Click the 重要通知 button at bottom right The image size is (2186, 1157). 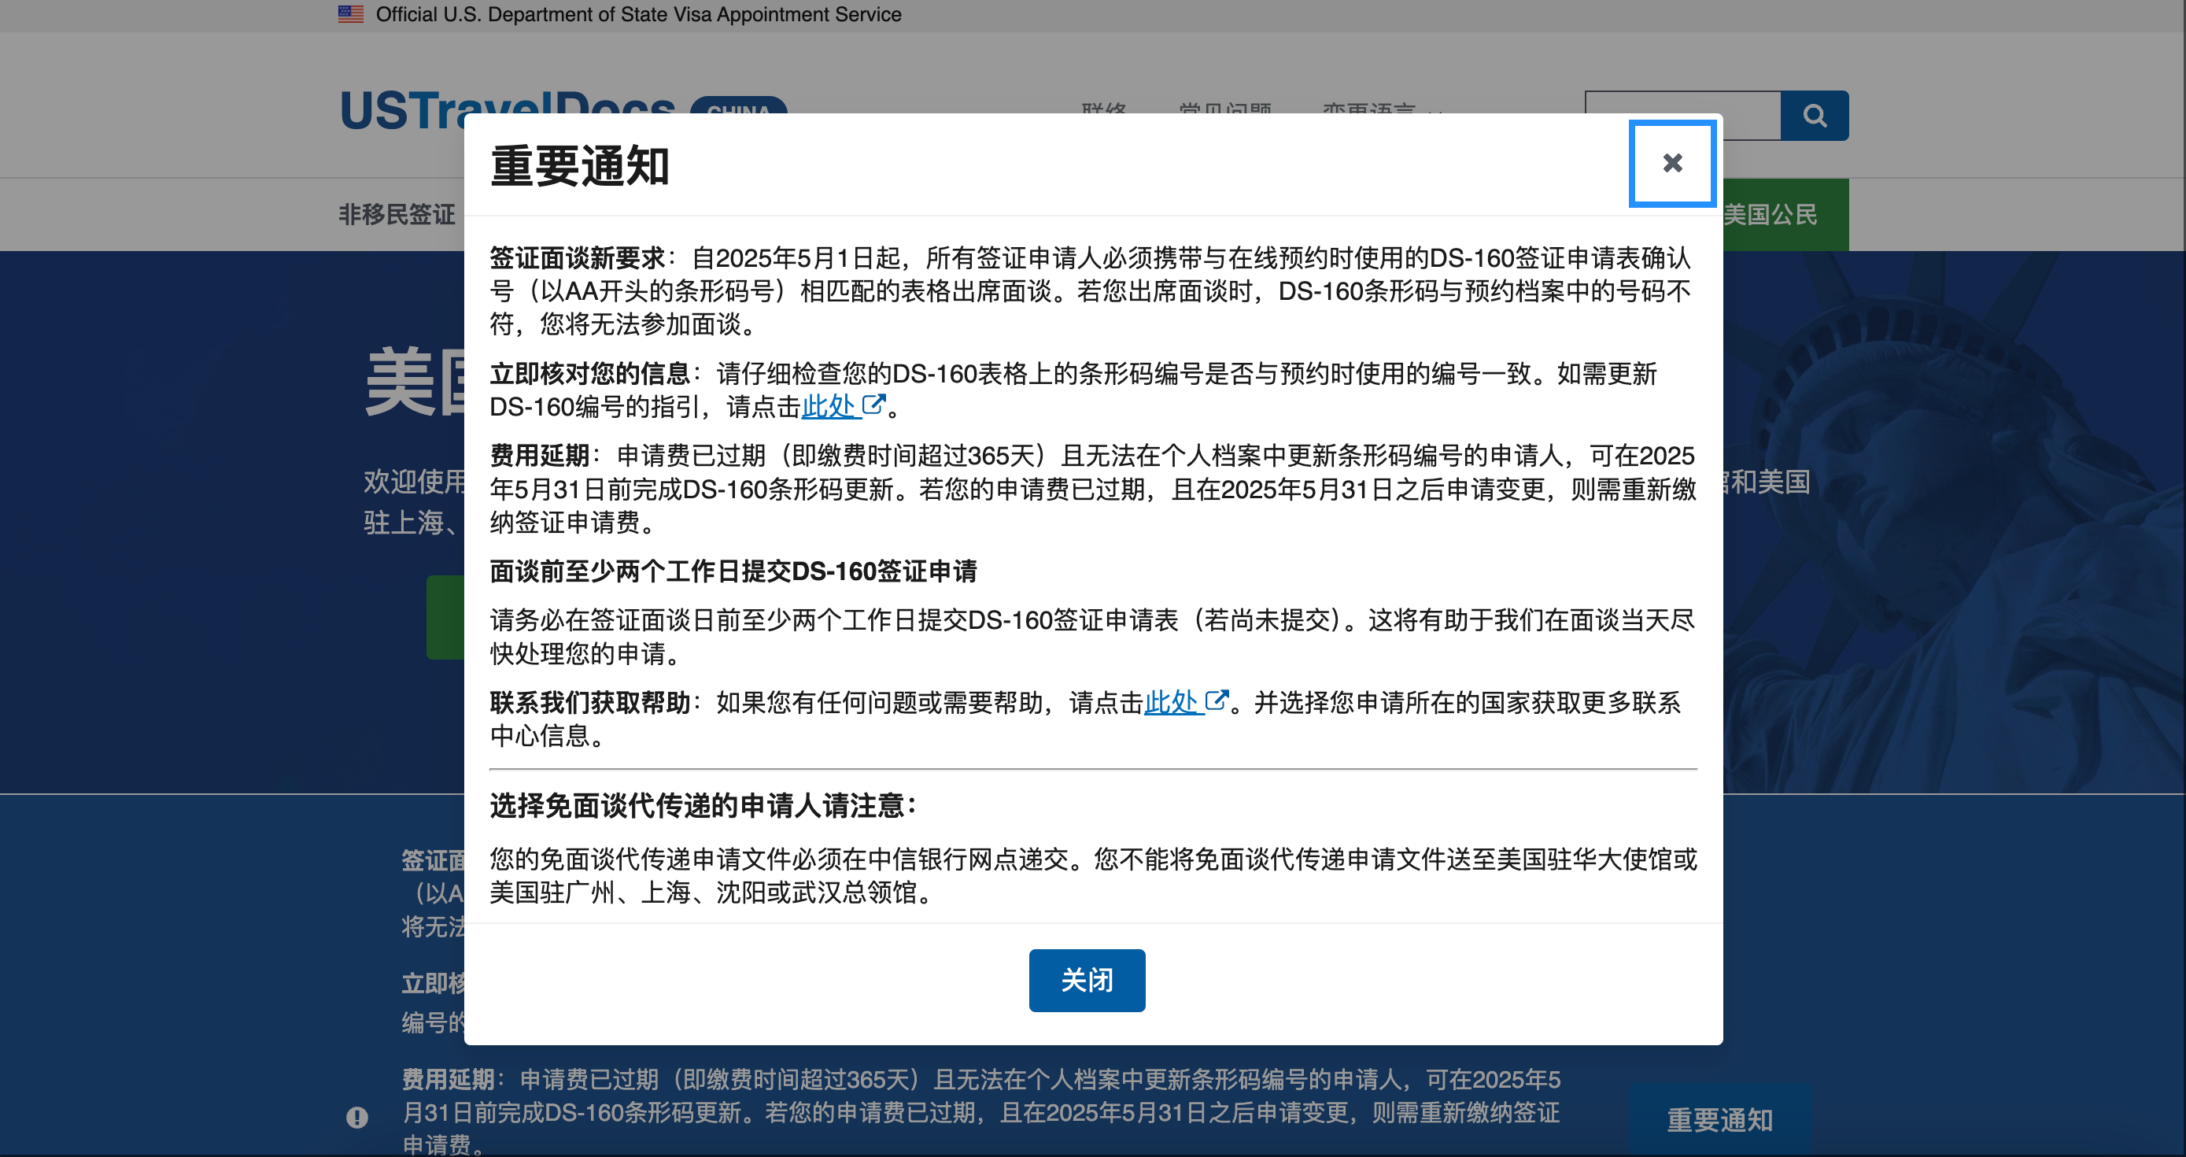tap(1719, 1121)
